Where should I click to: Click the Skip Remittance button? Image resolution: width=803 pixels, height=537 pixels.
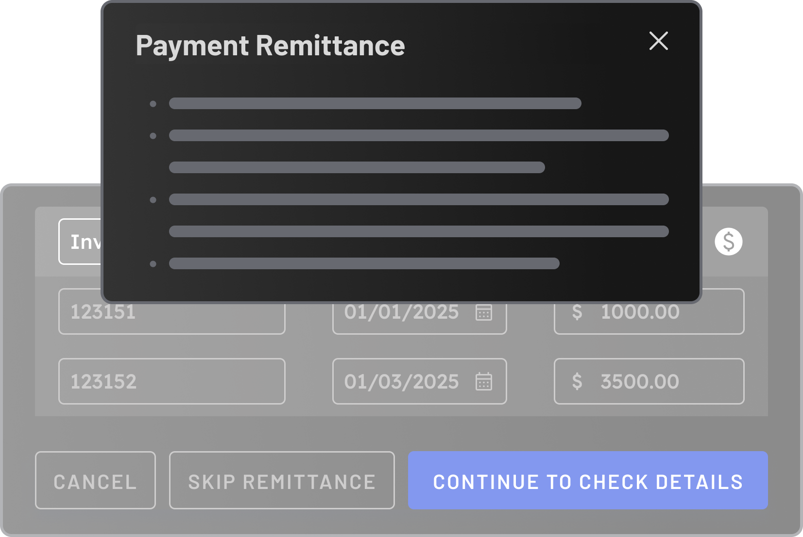tap(281, 481)
